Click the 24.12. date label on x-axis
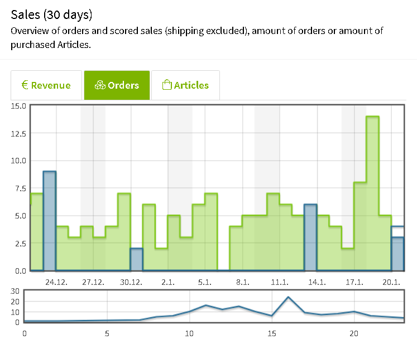Image resolution: width=417 pixels, height=344 pixels. point(56,282)
